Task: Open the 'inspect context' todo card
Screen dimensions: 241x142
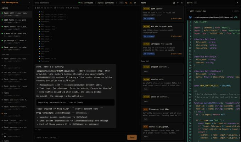Action: pos(162,69)
